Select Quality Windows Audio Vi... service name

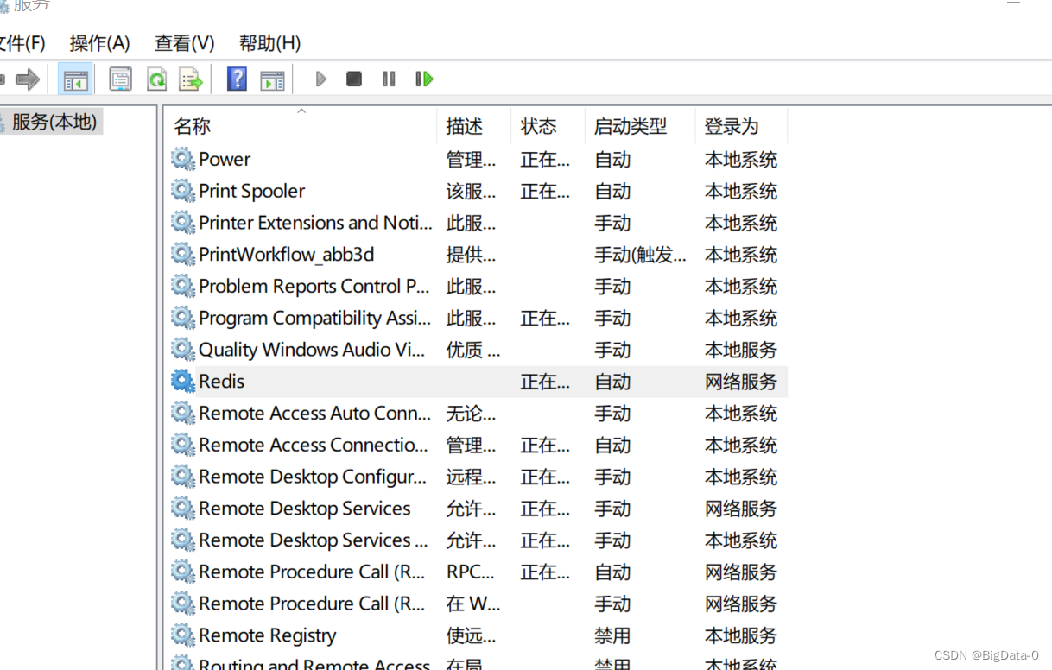[x=312, y=350]
